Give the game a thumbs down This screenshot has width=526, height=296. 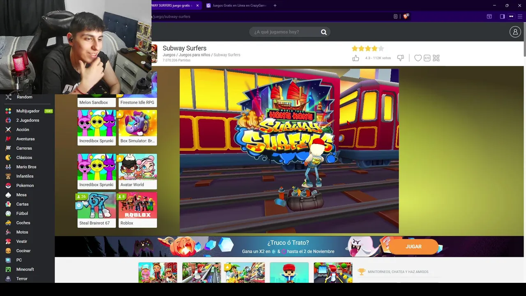pyautogui.click(x=400, y=58)
